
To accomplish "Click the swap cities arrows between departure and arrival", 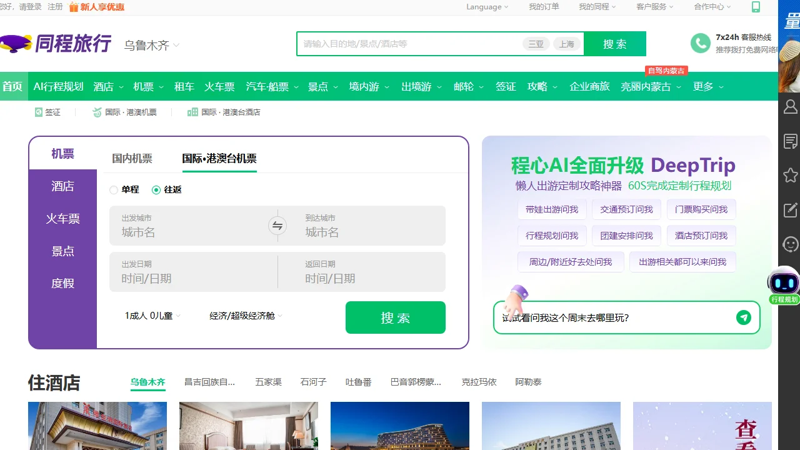I will point(277,226).
